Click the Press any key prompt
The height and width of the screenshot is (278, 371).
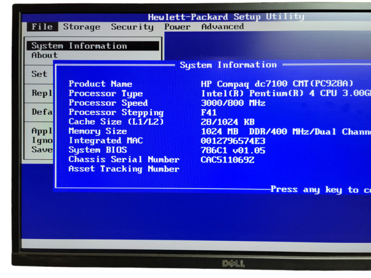coord(320,190)
